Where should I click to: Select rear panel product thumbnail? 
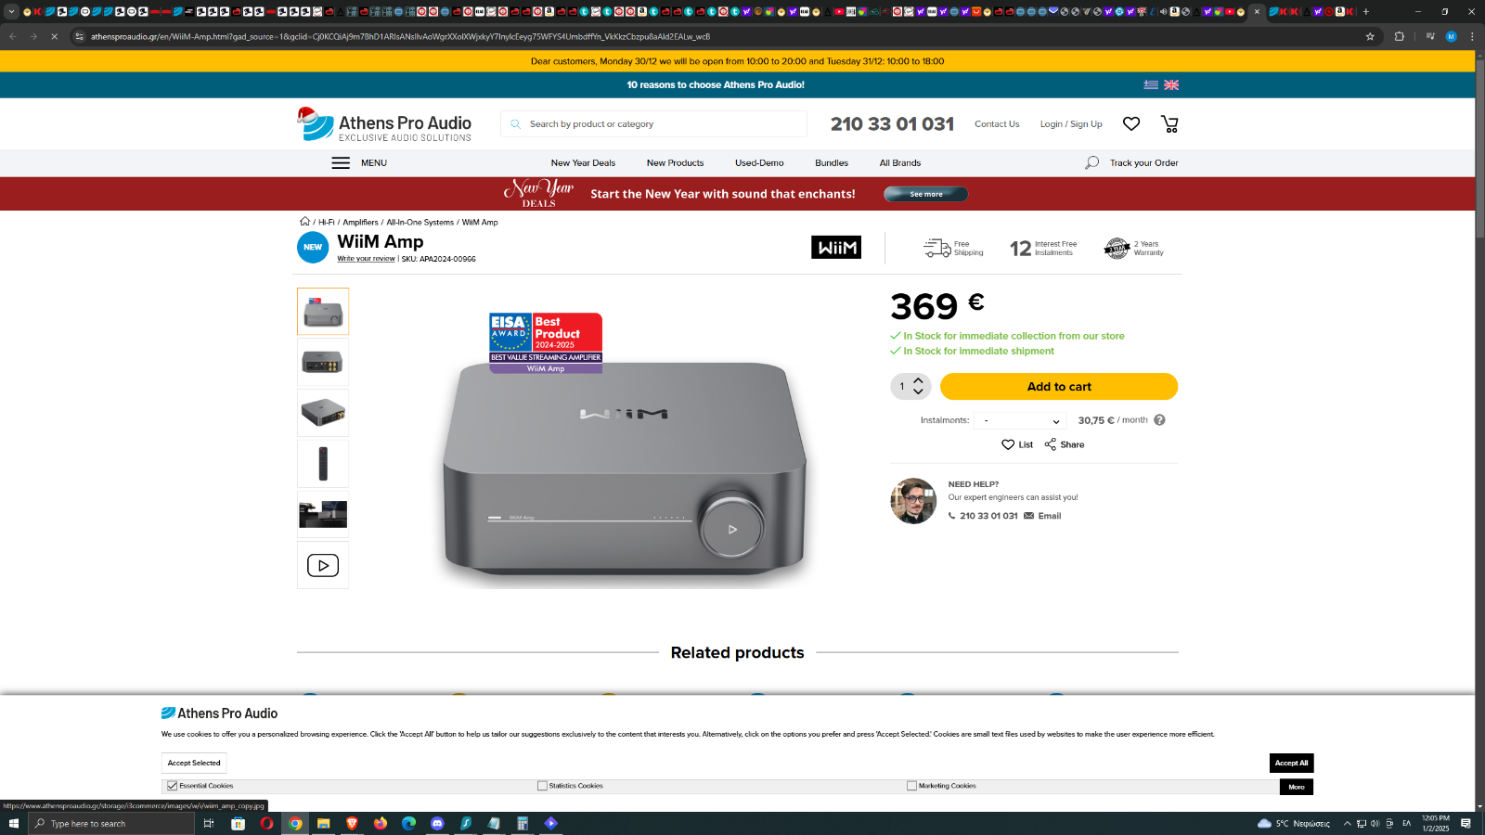pos(323,362)
